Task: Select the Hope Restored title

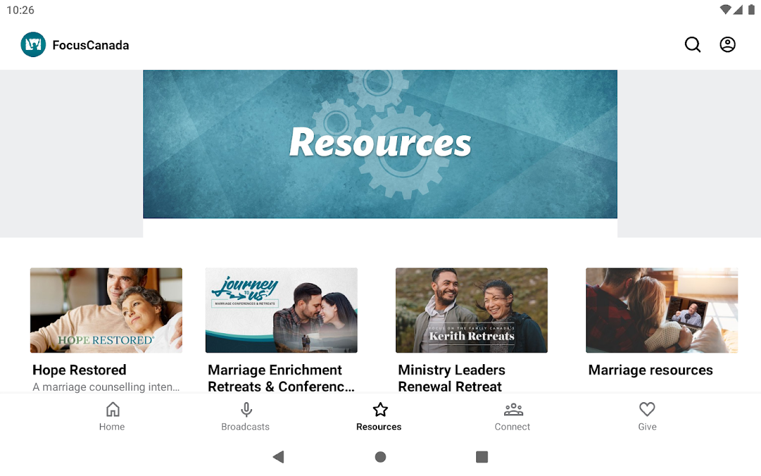Action: 80,370
